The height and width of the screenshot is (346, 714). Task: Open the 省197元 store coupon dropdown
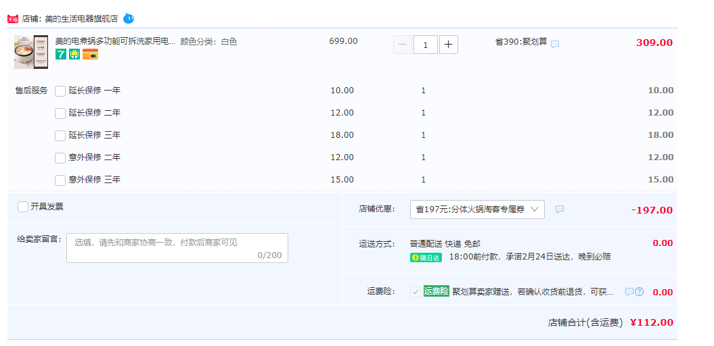(x=477, y=209)
